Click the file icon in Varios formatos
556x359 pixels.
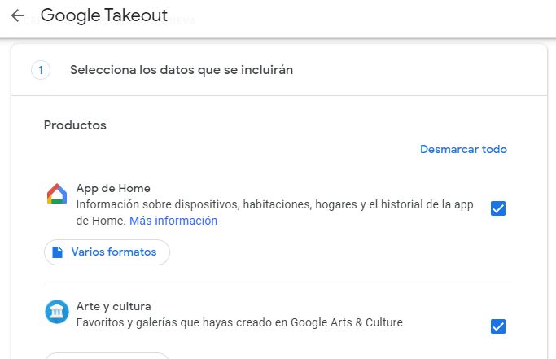point(58,252)
